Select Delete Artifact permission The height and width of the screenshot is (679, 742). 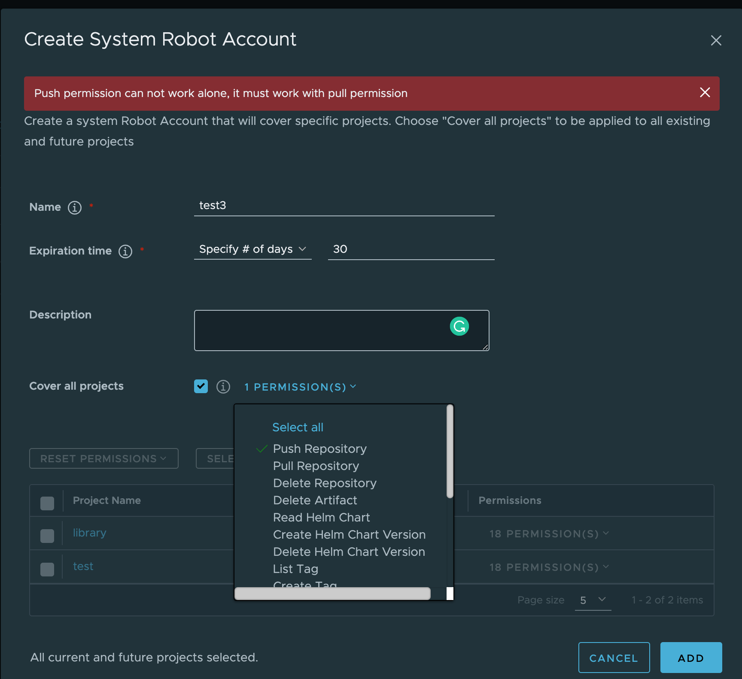tap(315, 500)
